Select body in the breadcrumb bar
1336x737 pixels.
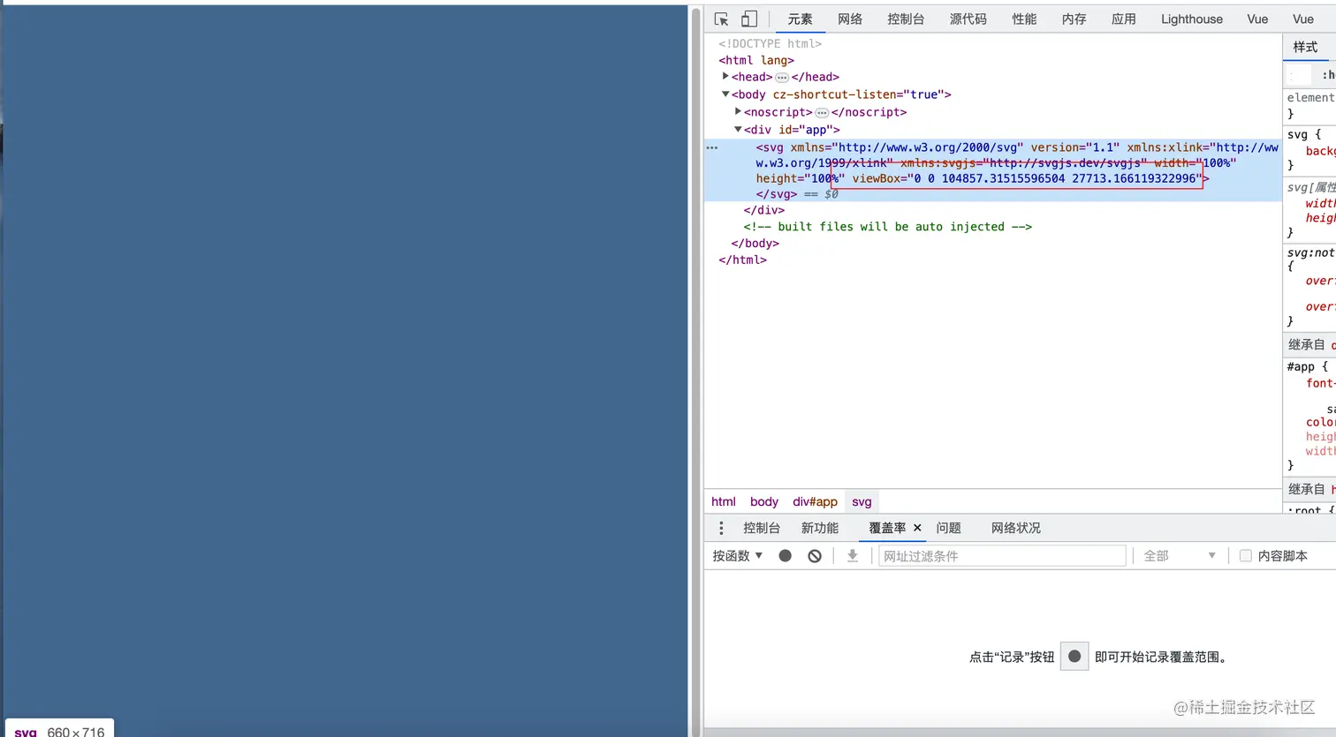pos(764,501)
